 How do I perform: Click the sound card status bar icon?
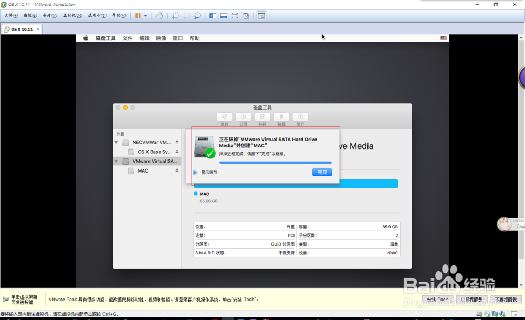[x=502, y=314]
